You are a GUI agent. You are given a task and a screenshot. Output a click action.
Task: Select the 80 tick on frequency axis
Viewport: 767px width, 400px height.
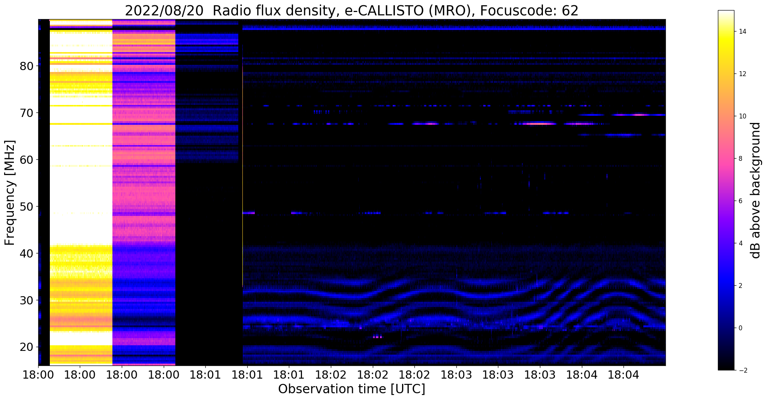point(27,66)
